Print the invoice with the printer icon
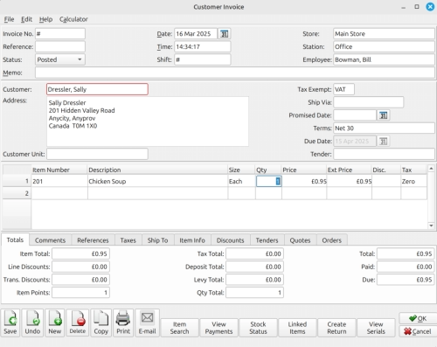The image size is (437, 347). pos(123,323)
